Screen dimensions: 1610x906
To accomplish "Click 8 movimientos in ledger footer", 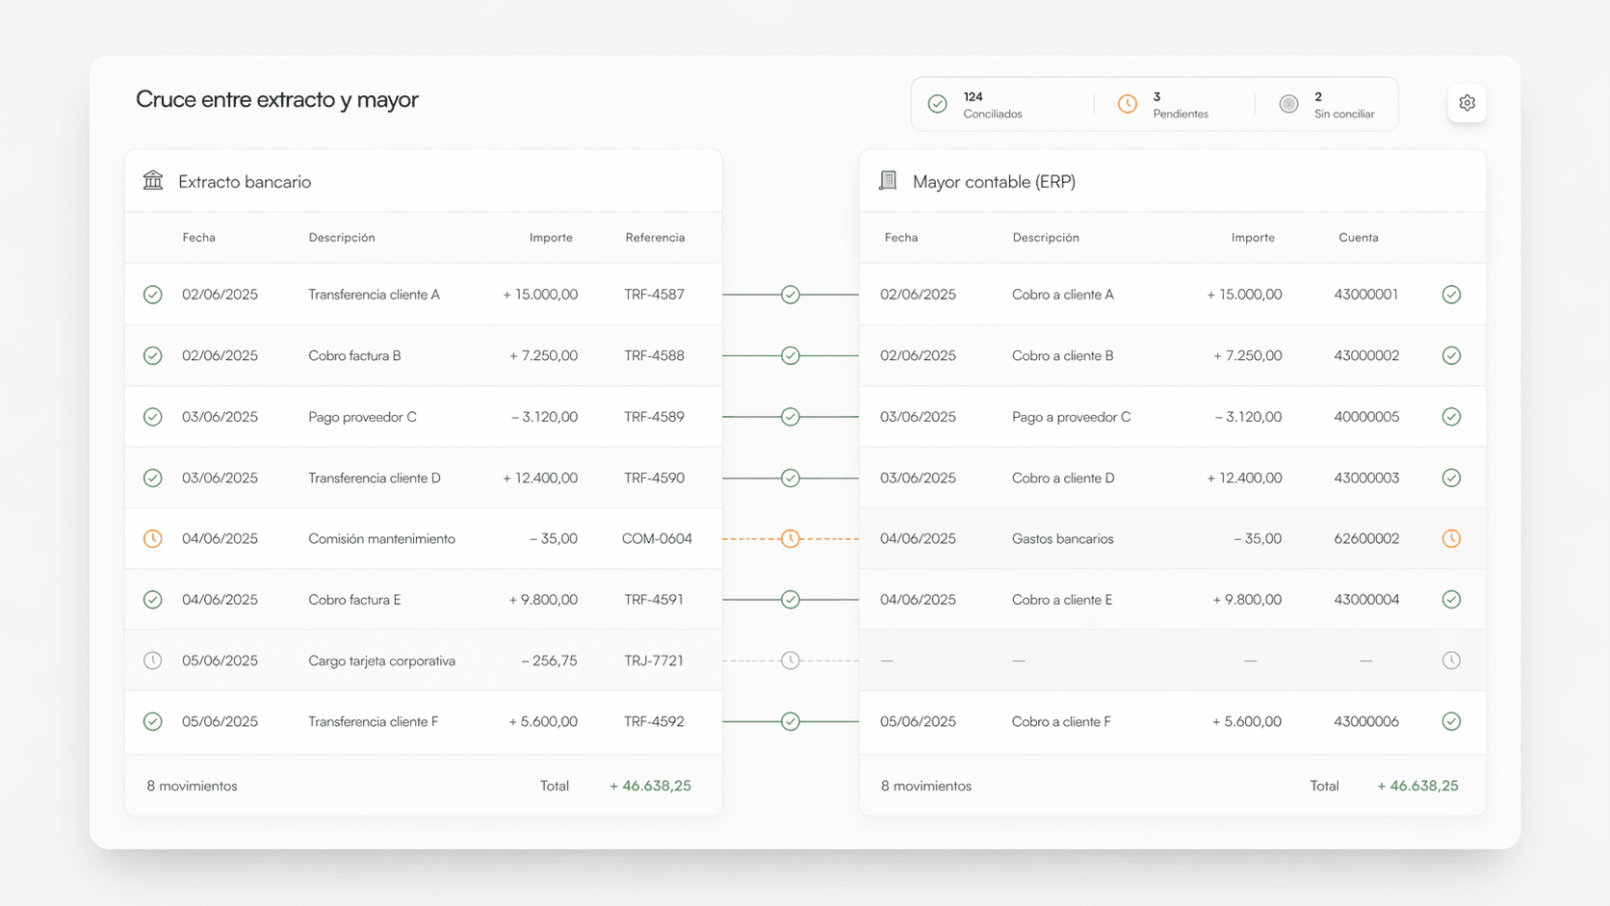I will coord(925,786).
